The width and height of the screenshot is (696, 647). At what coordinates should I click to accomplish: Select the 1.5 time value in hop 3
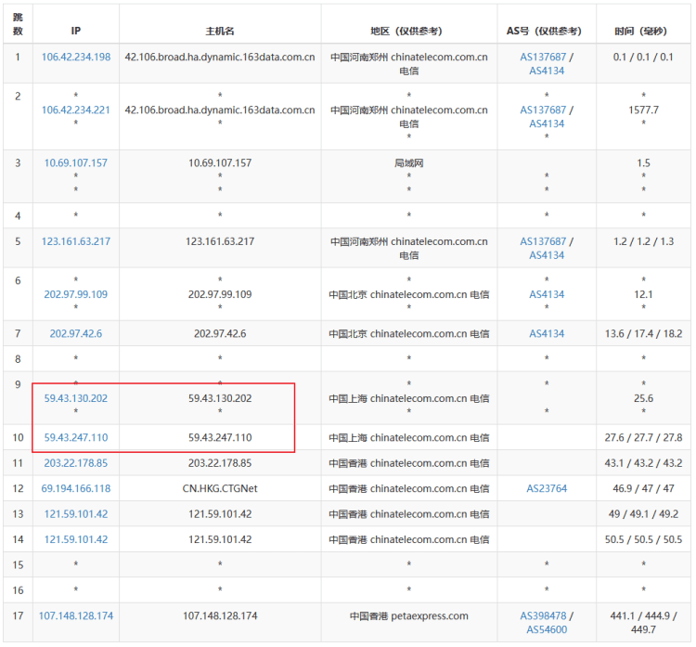(x=643, y=163)
